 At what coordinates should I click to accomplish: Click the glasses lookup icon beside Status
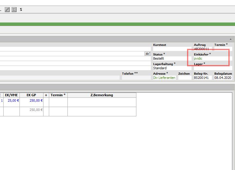pyautogui.click(x=148, y=54)
